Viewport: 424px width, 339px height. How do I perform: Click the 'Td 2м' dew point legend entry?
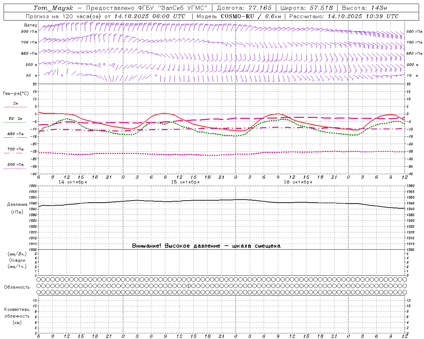point(16,119)
